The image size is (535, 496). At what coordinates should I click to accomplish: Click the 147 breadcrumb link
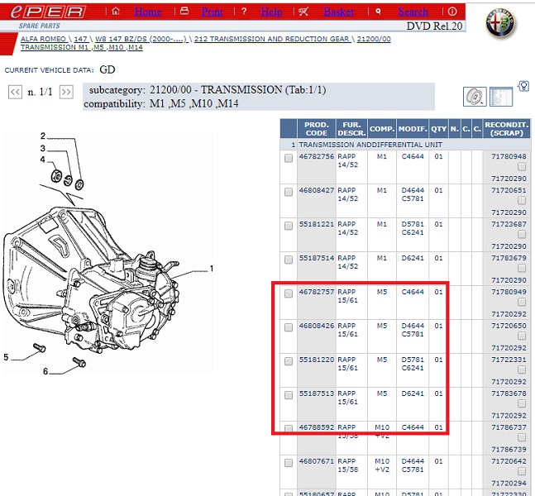81,39
